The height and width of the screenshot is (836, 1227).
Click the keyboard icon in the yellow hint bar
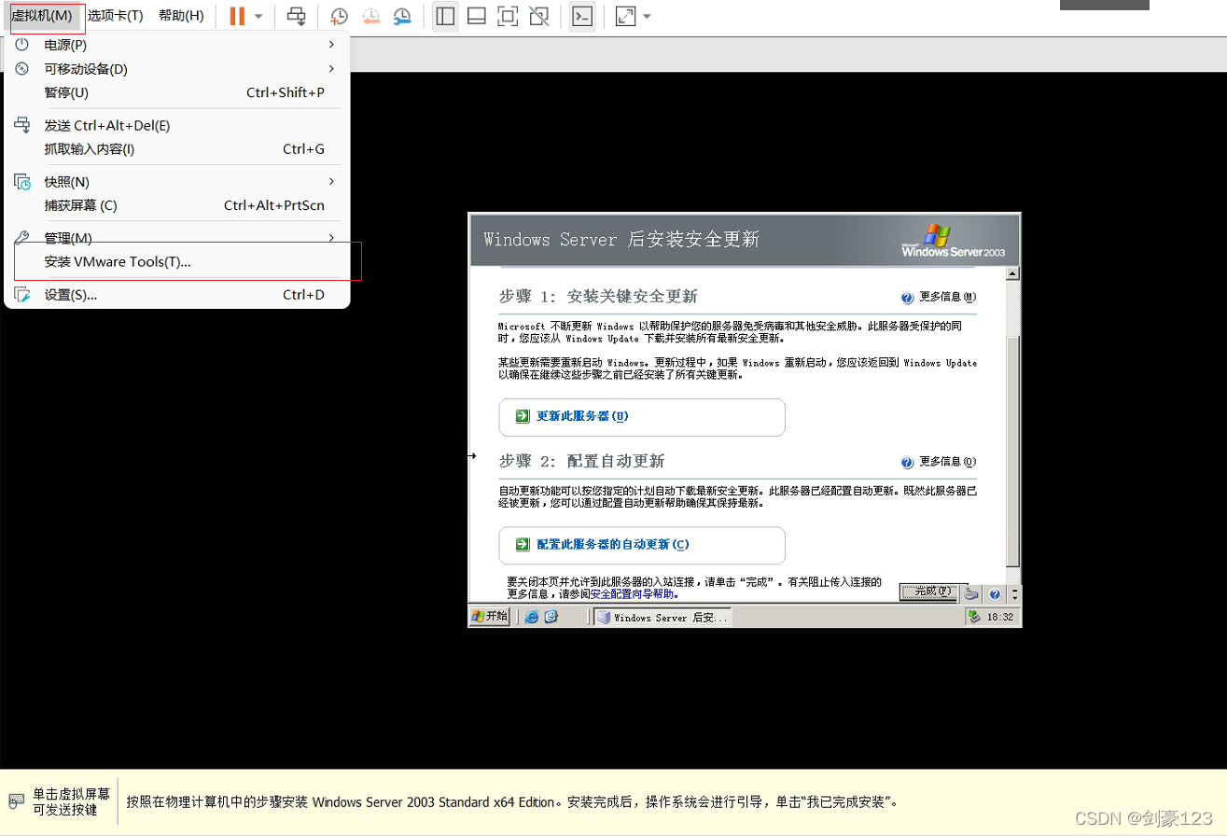pos(16,801)
